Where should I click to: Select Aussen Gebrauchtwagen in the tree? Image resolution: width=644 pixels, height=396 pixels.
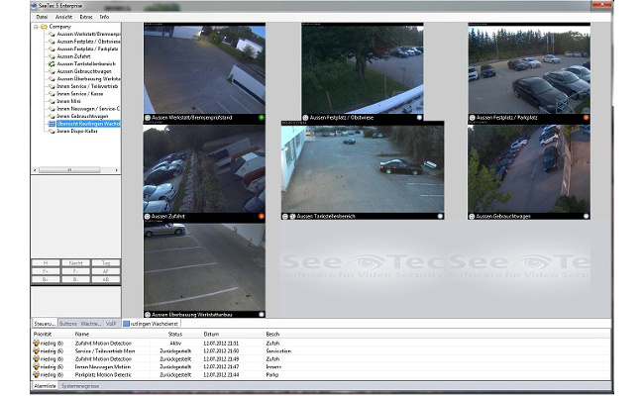click(84, 71)
